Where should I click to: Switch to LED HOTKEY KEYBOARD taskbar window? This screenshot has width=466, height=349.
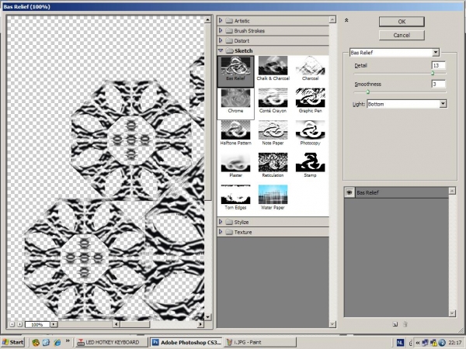coord(111,343)
